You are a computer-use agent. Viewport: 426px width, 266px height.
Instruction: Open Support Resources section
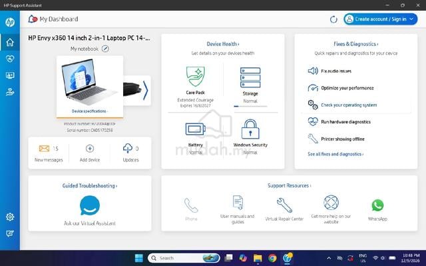(x=290, y=185)
